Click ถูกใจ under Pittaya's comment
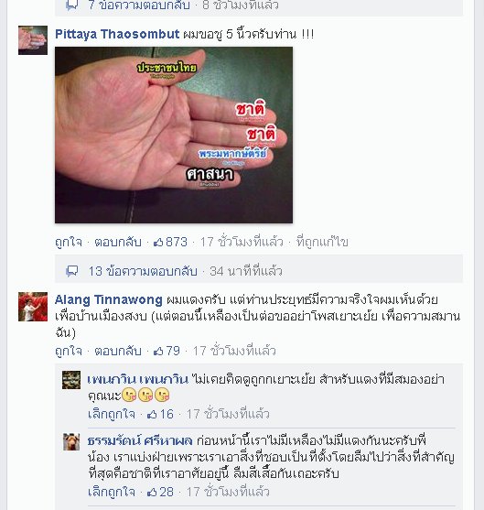This screenshot has width=484, height=510. point(69,242)
